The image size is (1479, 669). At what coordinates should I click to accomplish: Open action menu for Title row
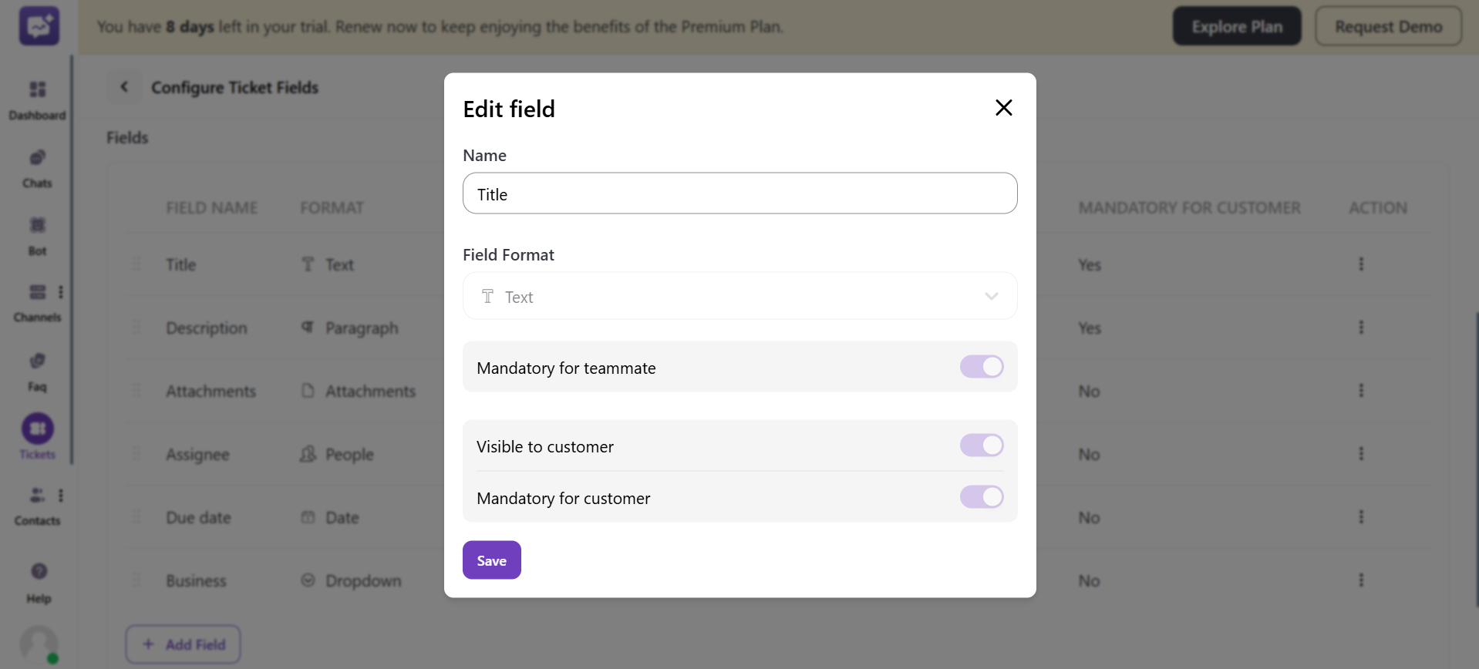tap(1361, 264)
